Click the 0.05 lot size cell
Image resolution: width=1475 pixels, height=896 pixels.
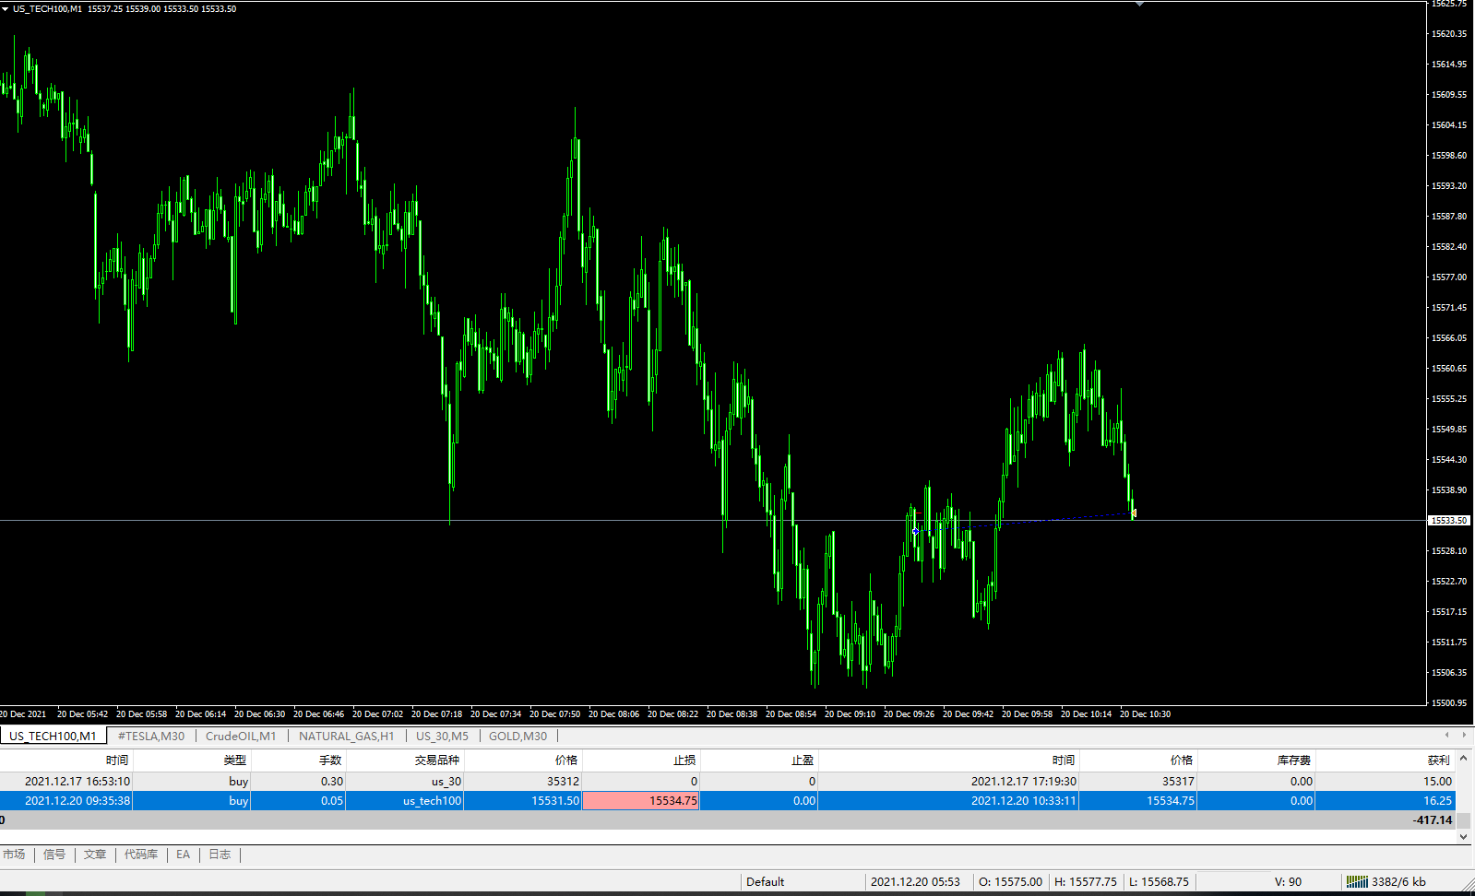(332, 800)
